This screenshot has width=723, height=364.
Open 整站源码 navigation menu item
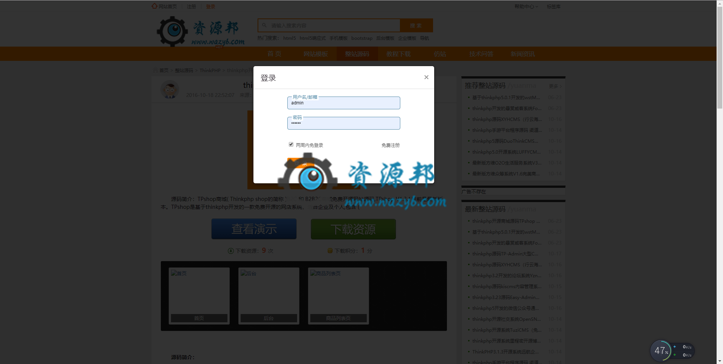pyautogui.click(x=357, y=54)
